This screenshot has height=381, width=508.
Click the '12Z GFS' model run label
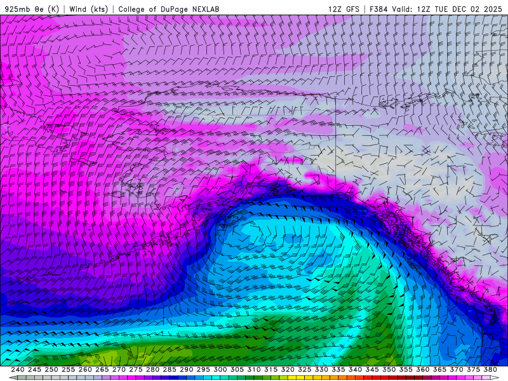pyautogui.click(x=344, y=9)
